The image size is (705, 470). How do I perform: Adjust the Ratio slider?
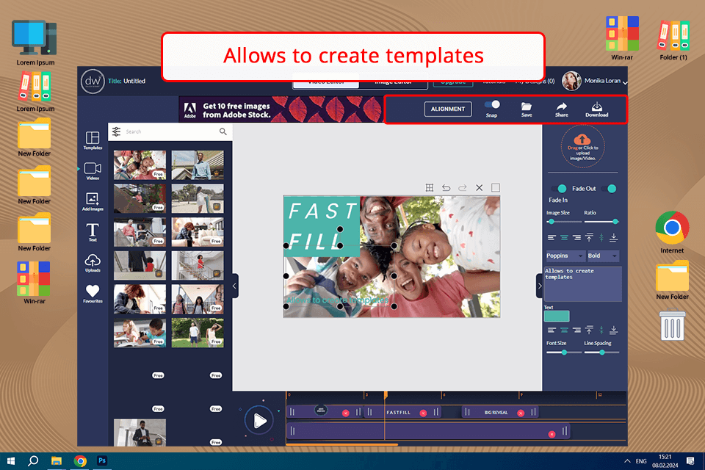[601, 222]
